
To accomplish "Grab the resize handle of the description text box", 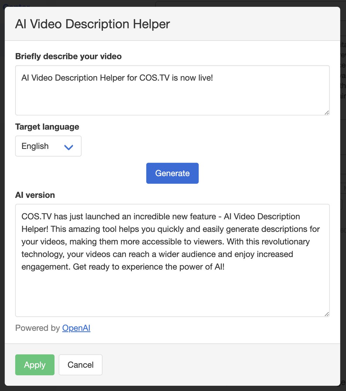I will (327, 112).
